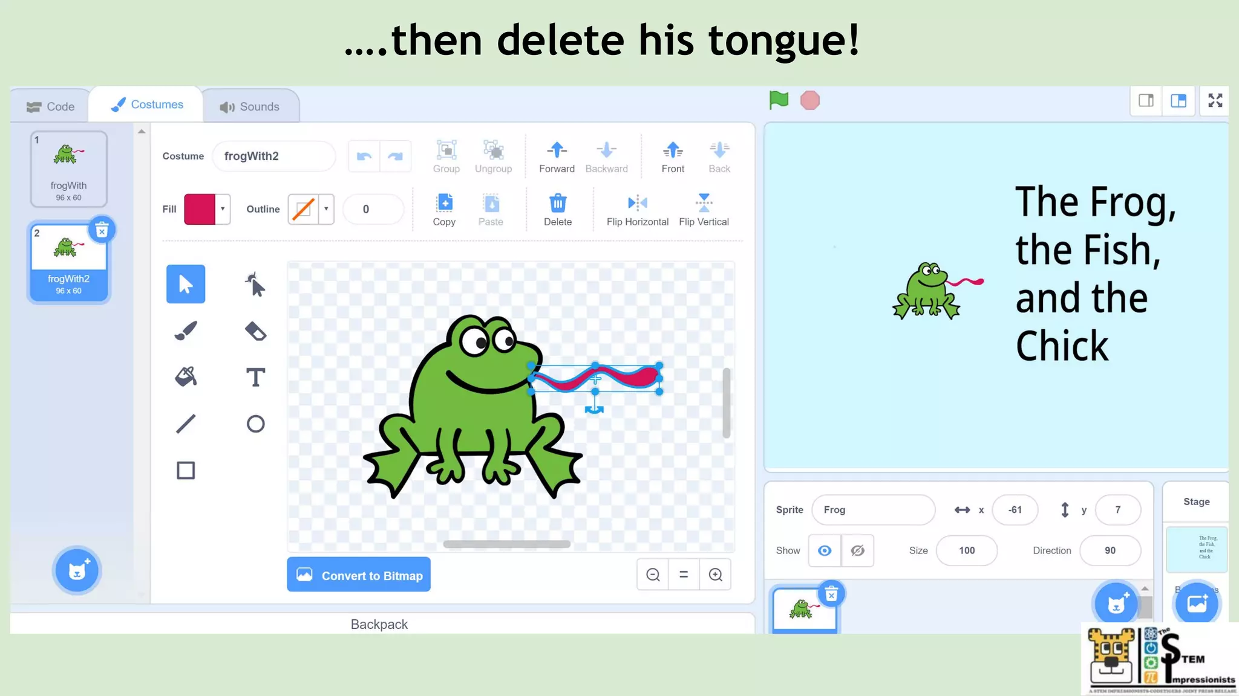Click the Paste icon

pyautogui.click(x=491, y=203)
